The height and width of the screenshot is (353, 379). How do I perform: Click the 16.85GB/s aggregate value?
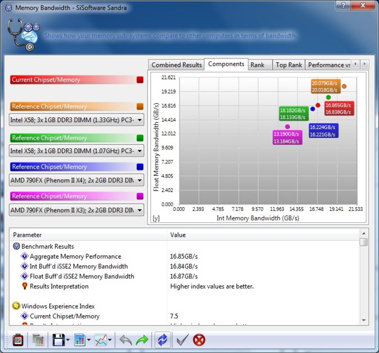click(184, 256)
